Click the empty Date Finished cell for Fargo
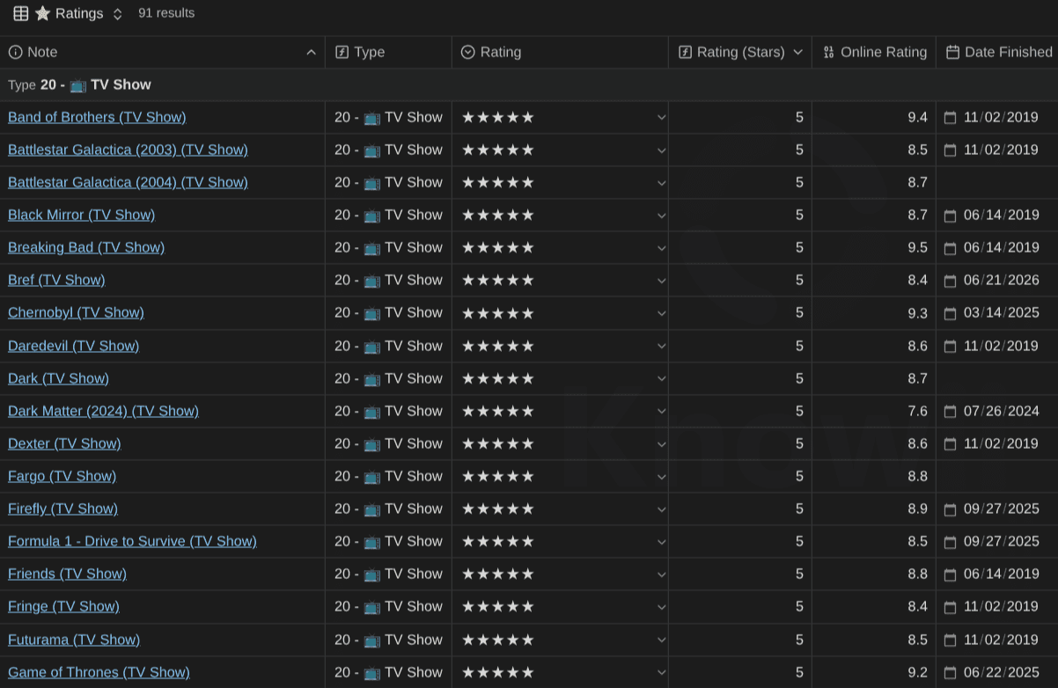Image resolution: width=1058 pixels, height=688 pixels. coord(996,476)
